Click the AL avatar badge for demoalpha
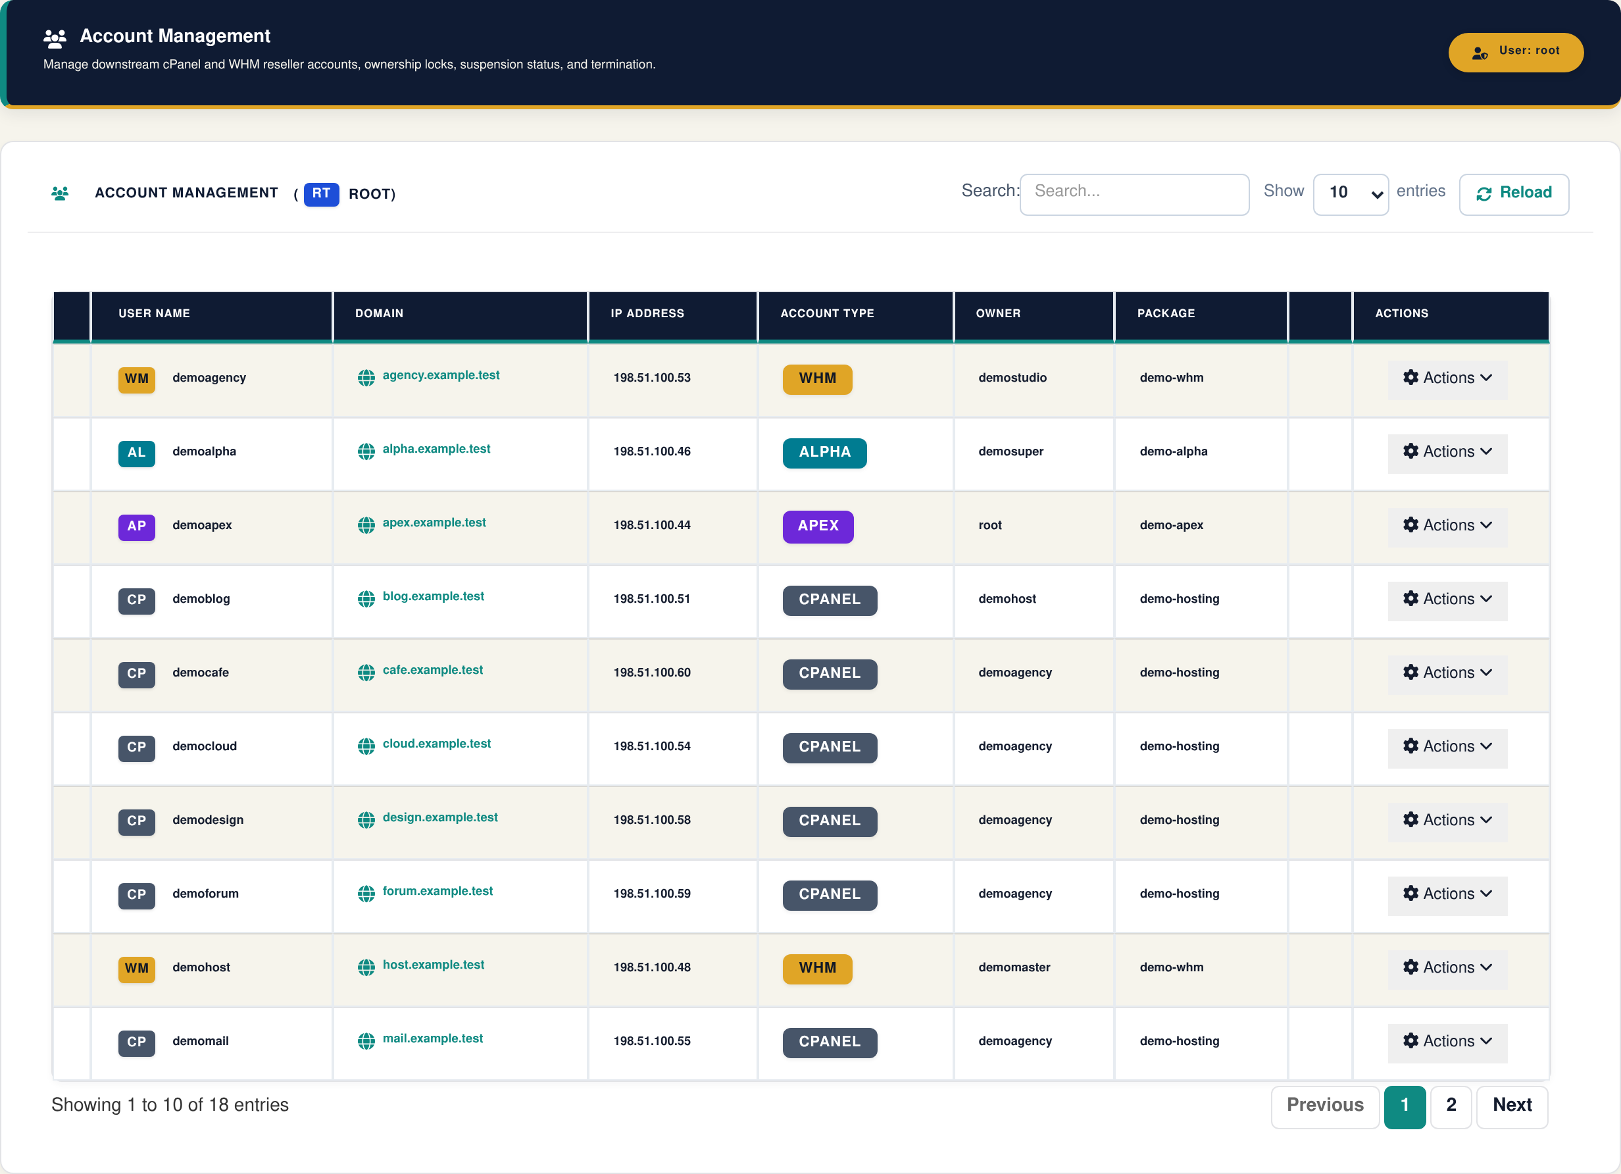The width and height of the screenshot is (1621, 1174). (137, 453)
